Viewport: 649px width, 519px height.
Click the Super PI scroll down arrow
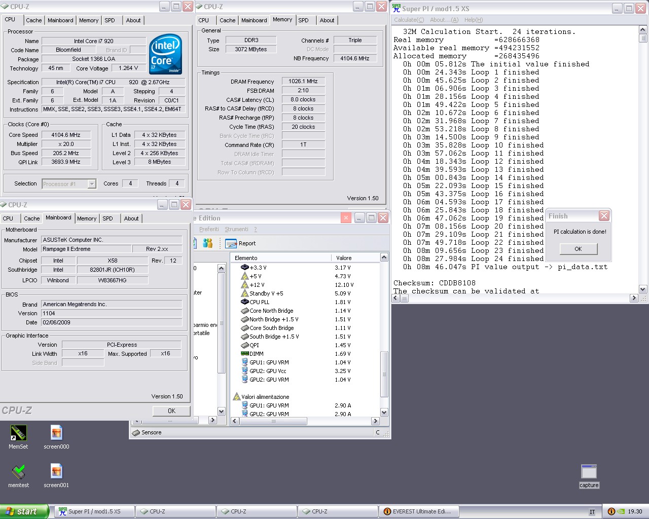coord(643,289)
